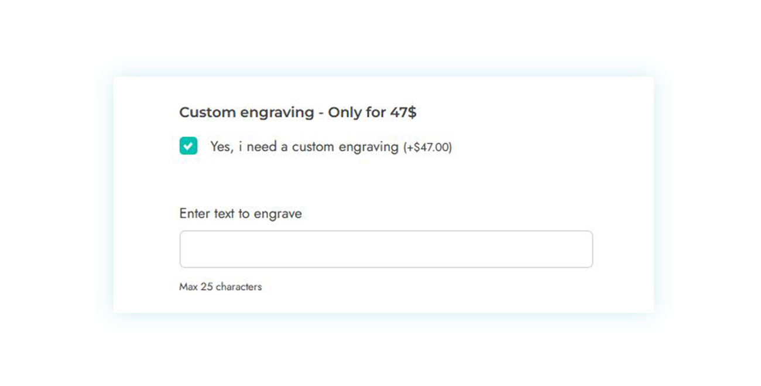Click the number '25' in the hint text
The image size is (761, 386).
(x=207, y=287)
